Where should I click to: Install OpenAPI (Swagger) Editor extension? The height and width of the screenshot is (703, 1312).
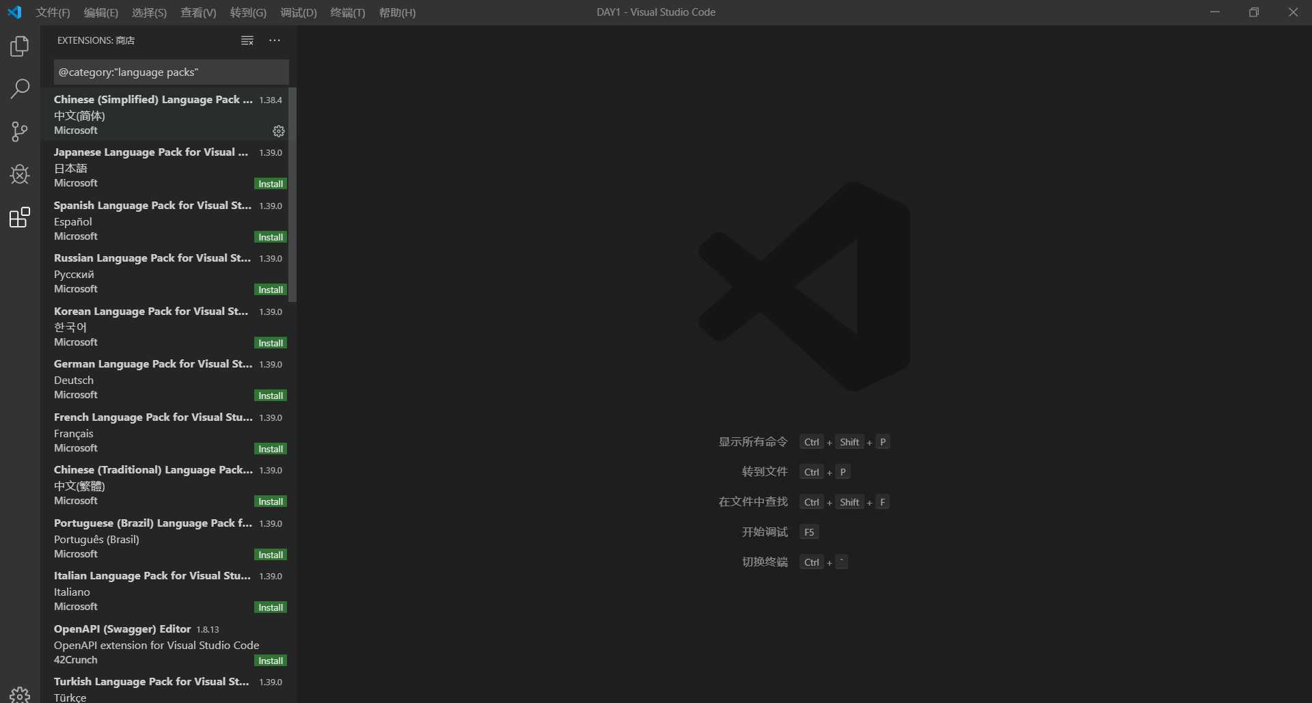(271, 661)
